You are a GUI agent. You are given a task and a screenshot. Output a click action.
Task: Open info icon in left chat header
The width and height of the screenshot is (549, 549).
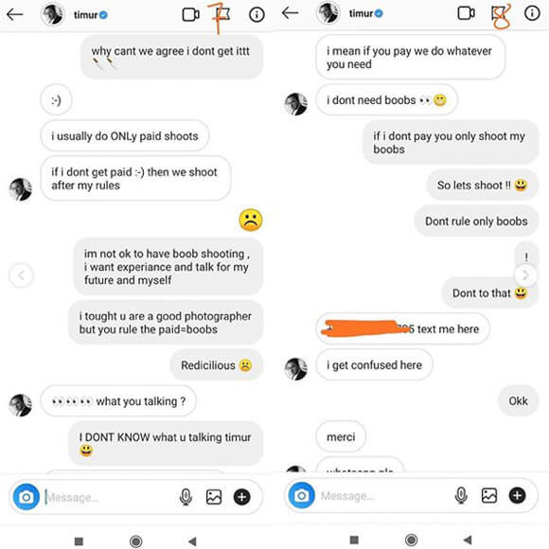coord(257,15)
